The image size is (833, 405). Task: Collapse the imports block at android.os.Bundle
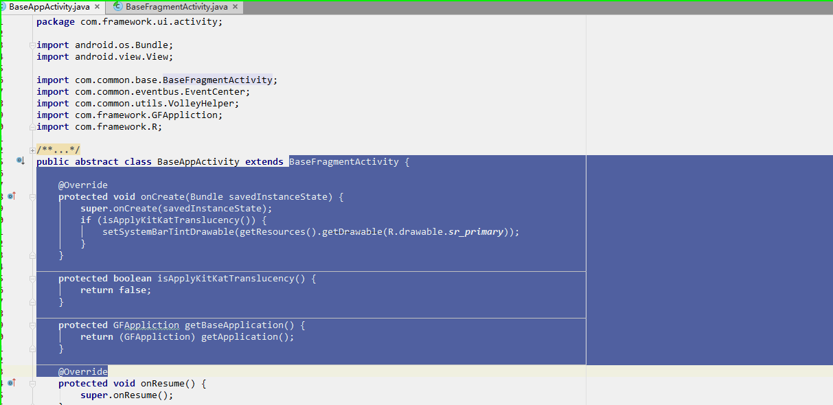pos(32,45)
